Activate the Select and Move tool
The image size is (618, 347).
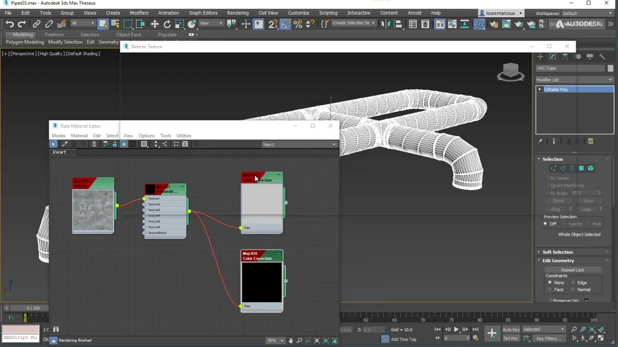[x=154, y=24]
